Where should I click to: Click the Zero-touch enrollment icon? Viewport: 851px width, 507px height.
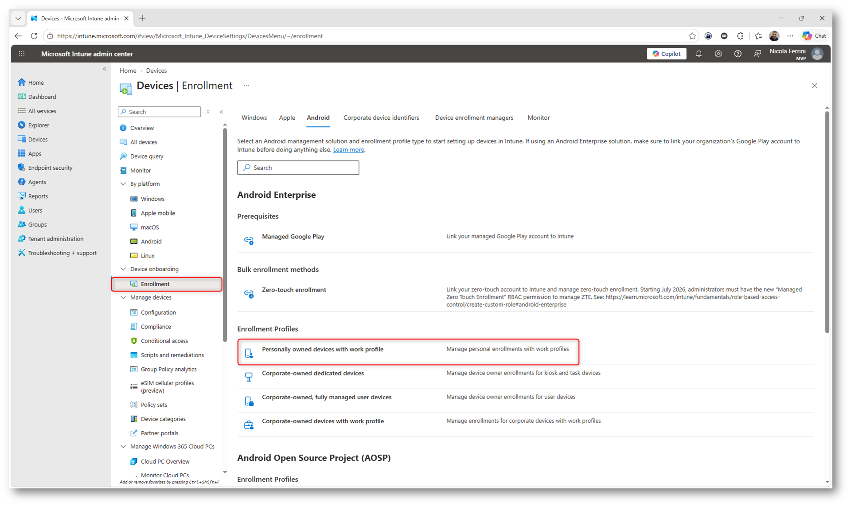click(249, 293)
